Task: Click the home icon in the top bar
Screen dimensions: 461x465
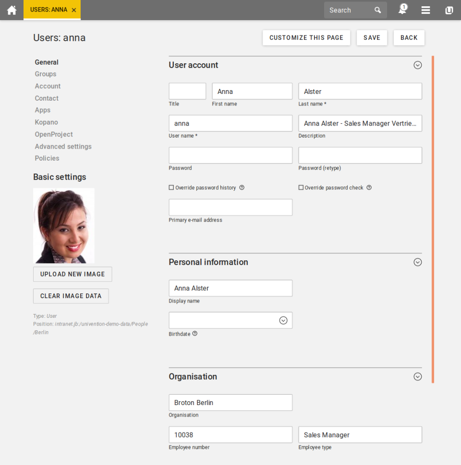Action: click(12, 10)
